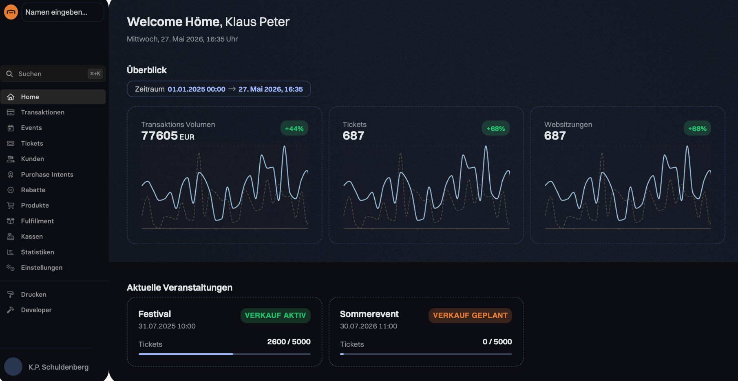Focus the Suchen search box
This screenshot has width=738, height=381.
53,74
